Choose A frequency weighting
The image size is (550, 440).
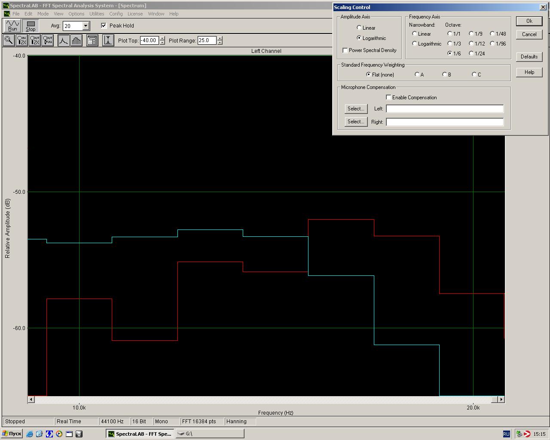pyautogui.click(x=417, y=74)
